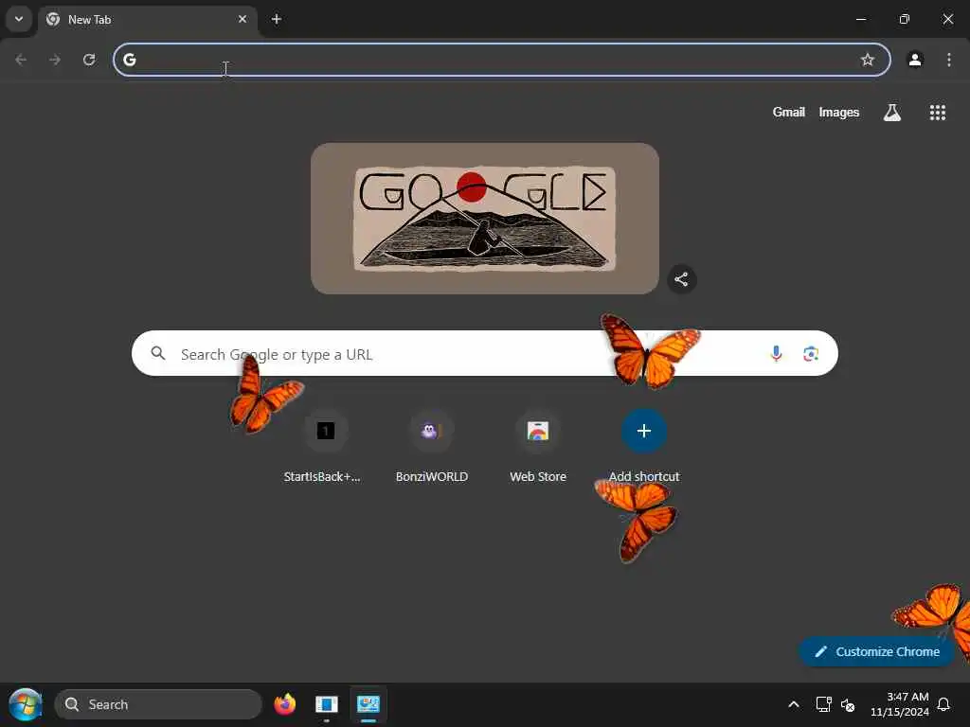Click Customize Chrome button
Image resolution: width=970 pixels, height=727 pixels.
pos(876,651)
